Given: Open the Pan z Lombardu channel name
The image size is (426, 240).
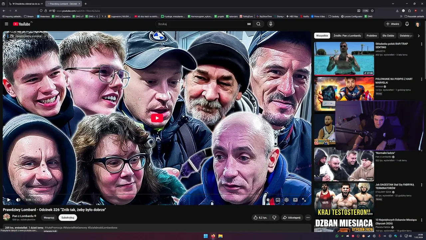Looking at the screenshot, I should [23, 216].
